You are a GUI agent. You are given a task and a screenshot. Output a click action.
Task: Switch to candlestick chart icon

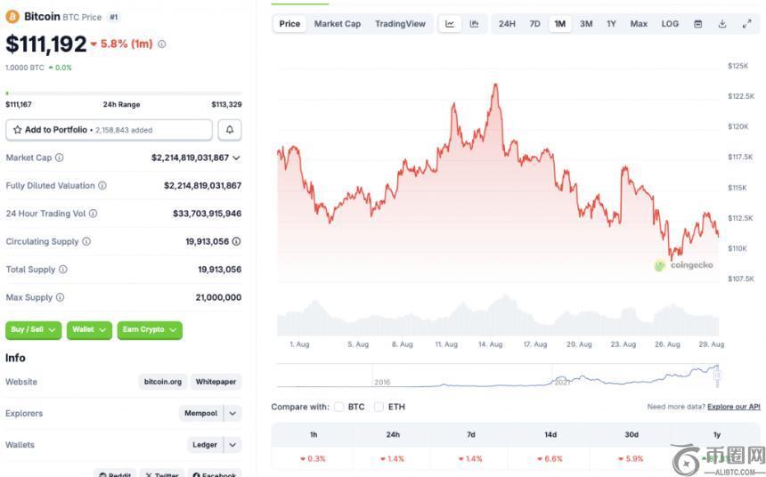coord(474,24)
